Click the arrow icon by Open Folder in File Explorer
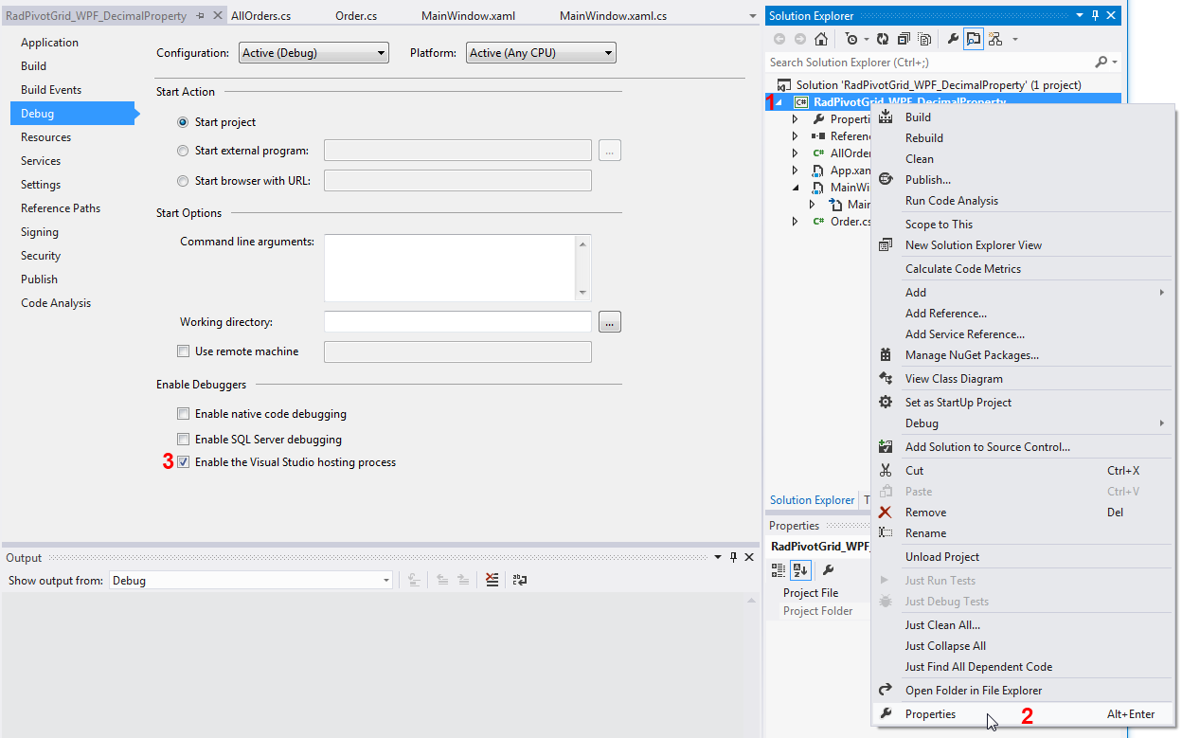Screen dimensions: 1182x738 (x=886, y=690)
